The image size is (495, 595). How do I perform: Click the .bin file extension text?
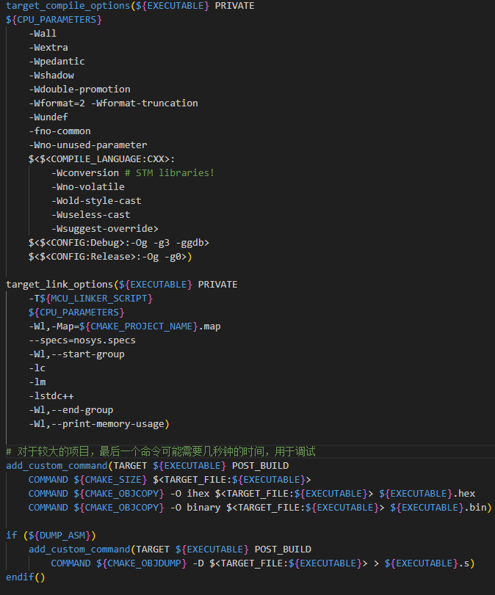click(476, 508)
